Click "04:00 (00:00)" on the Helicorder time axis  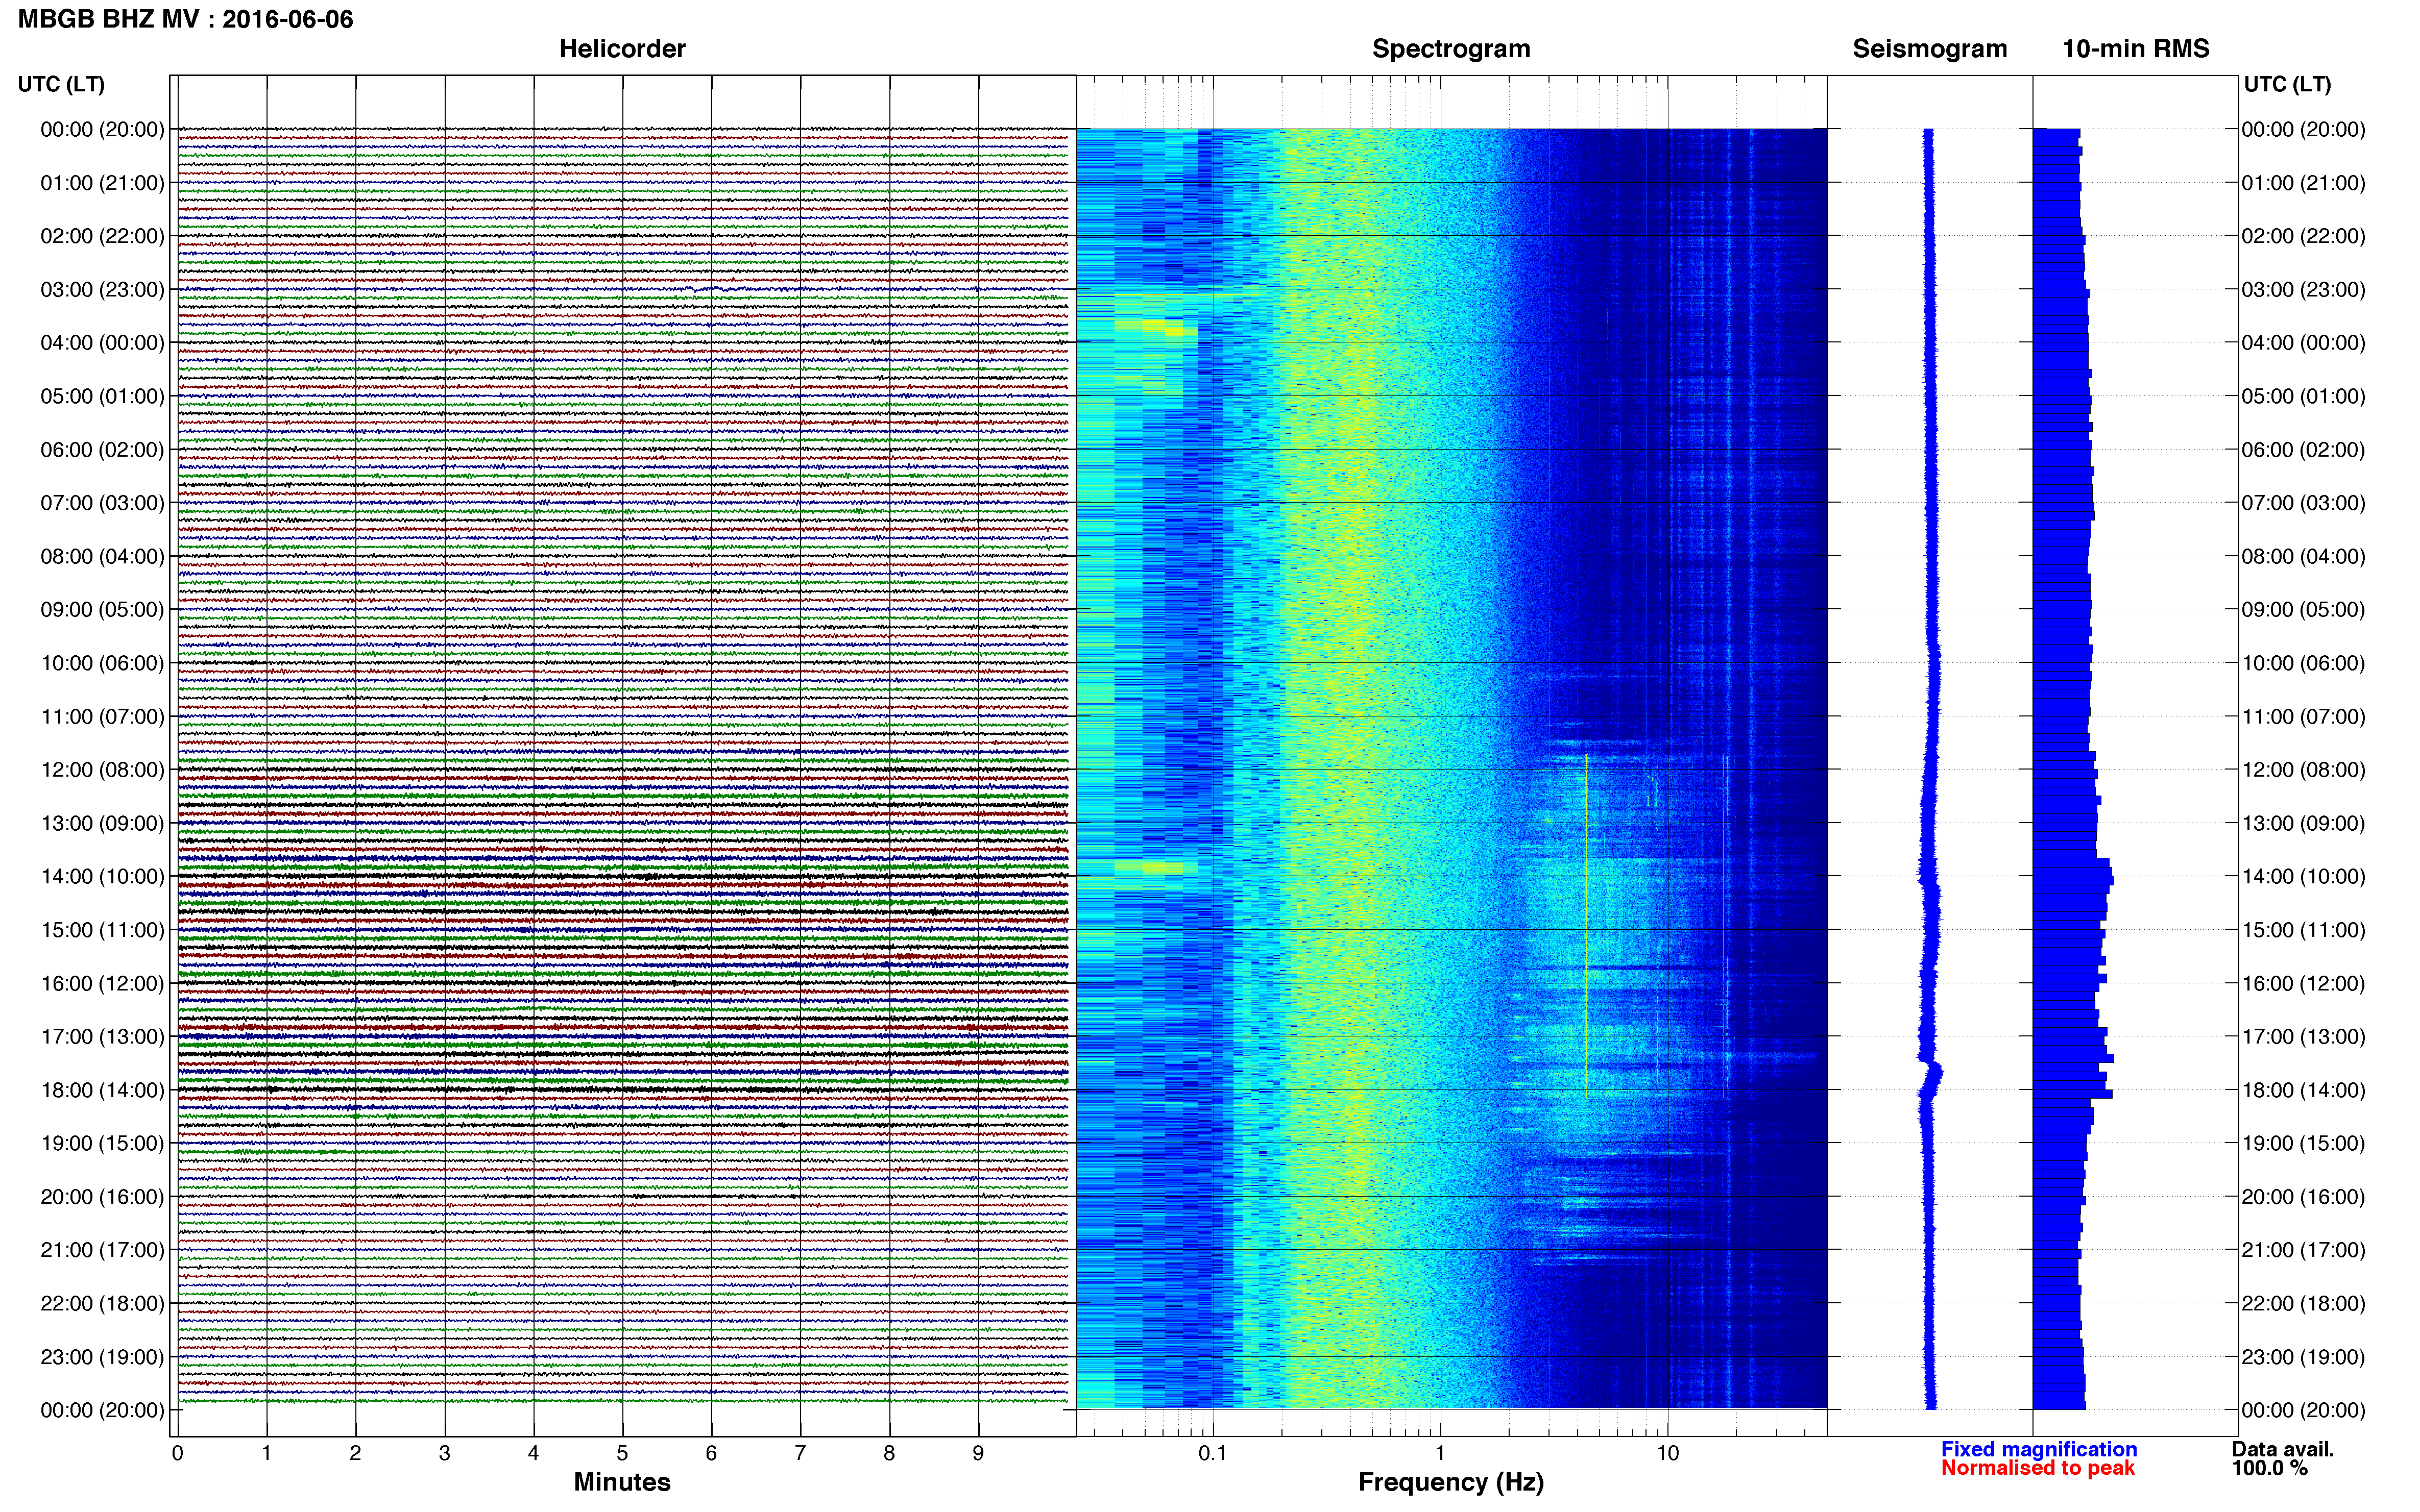tap(102, 343)
